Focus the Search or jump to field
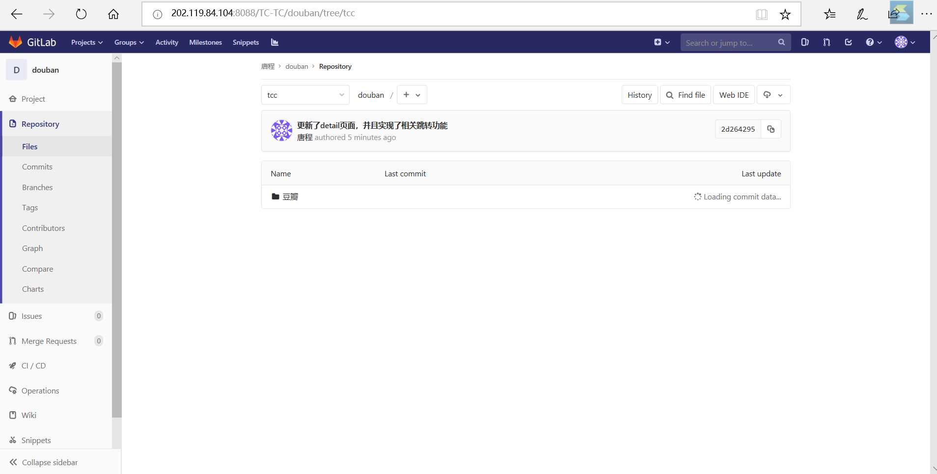The image size is (937, 474). click(x=736, y=43)
